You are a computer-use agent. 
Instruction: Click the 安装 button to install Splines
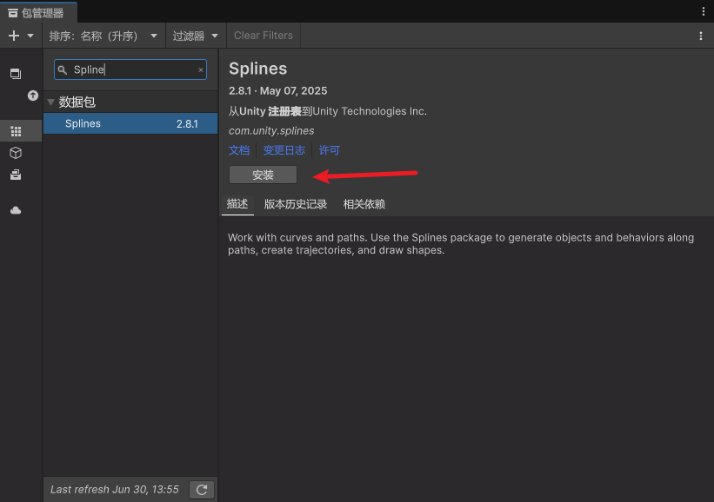click(263, 175)
